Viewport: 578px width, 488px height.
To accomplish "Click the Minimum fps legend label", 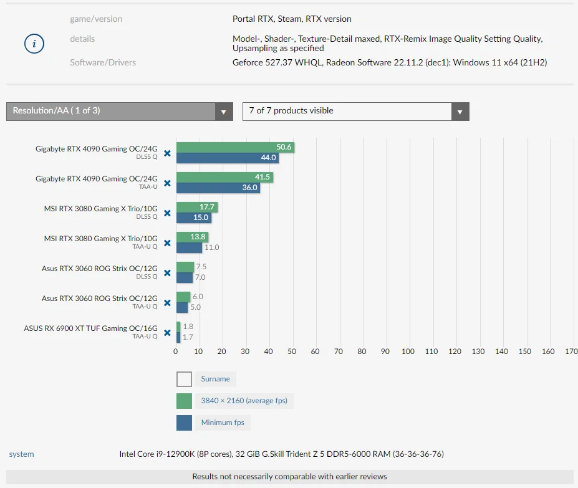I will point(223,423).
